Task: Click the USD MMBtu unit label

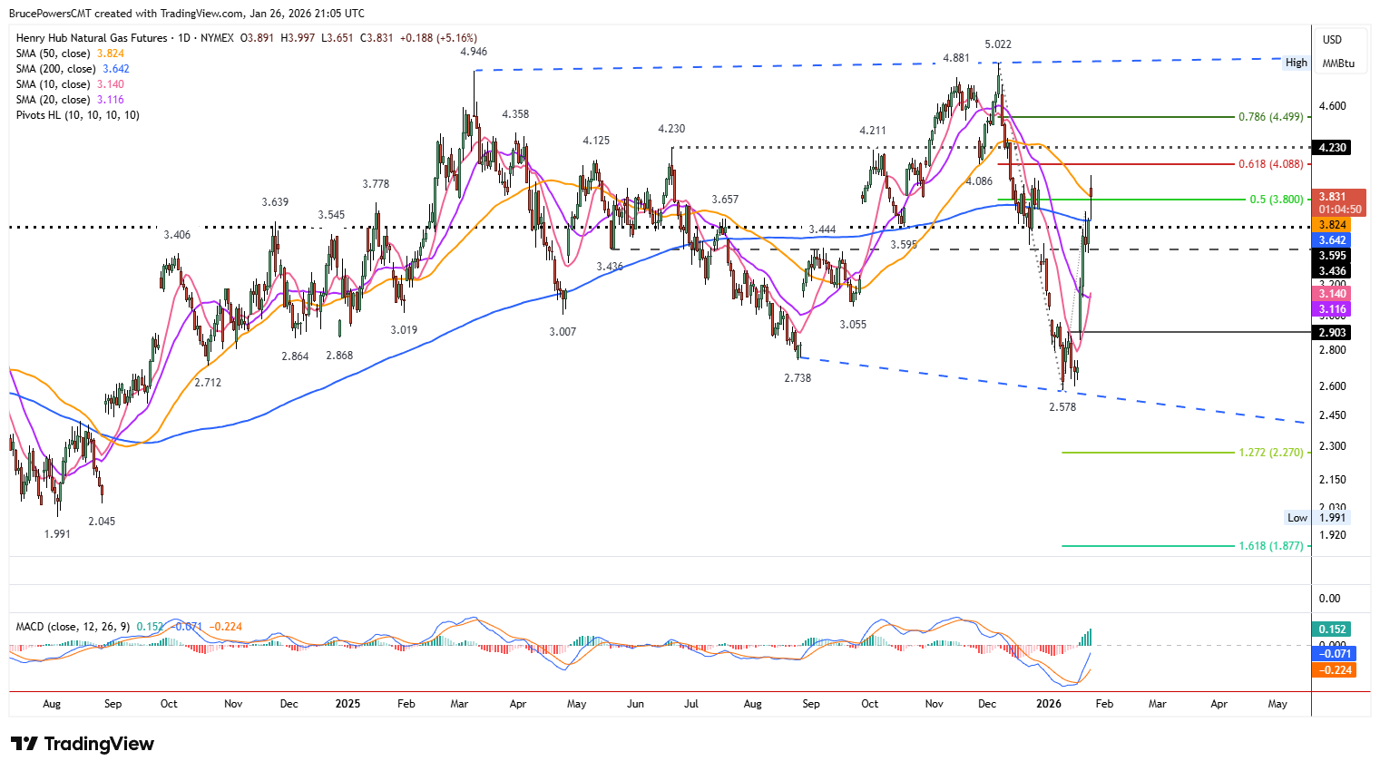Action: click(x=1340, y=50)
